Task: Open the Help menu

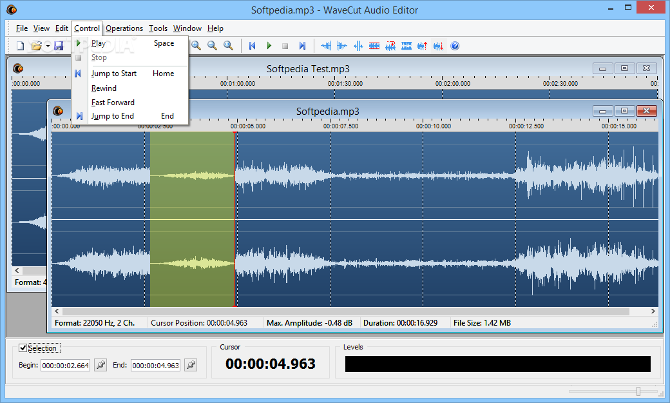Action: pyautogui.click(x=215, y=28)
